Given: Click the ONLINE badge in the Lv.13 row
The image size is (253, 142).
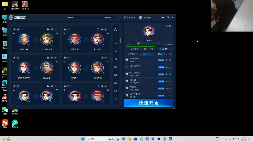Looking at the screenshot, I should tap(161, 74).
